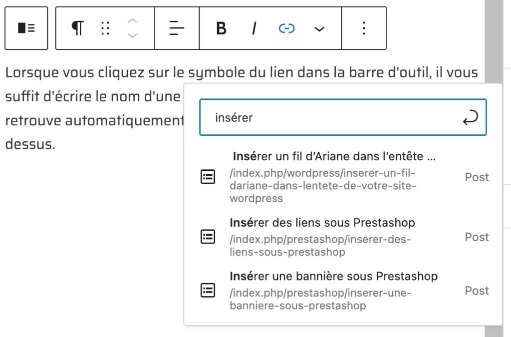Screen dimensions: 511x337
Task: Click post icon beside bannière sous Prestashop
Action: point(208,291)
